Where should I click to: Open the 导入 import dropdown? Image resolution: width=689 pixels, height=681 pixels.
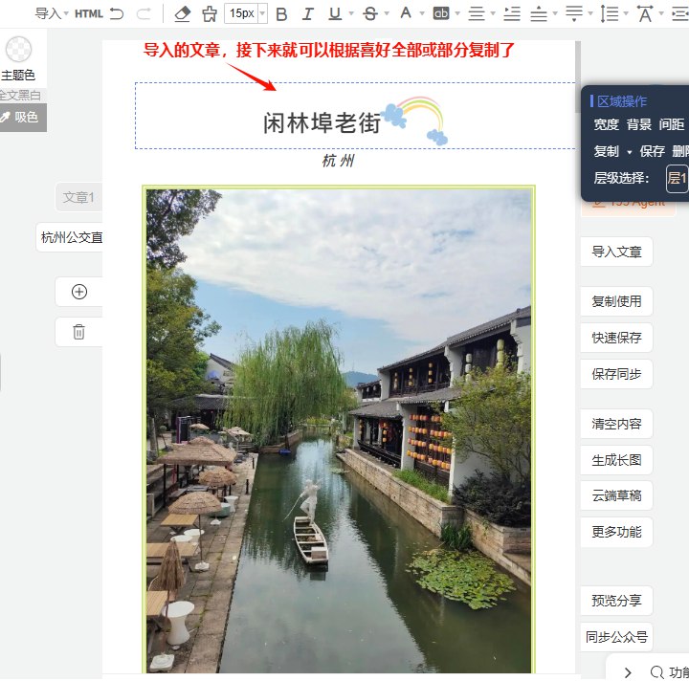tap(52, 14)
